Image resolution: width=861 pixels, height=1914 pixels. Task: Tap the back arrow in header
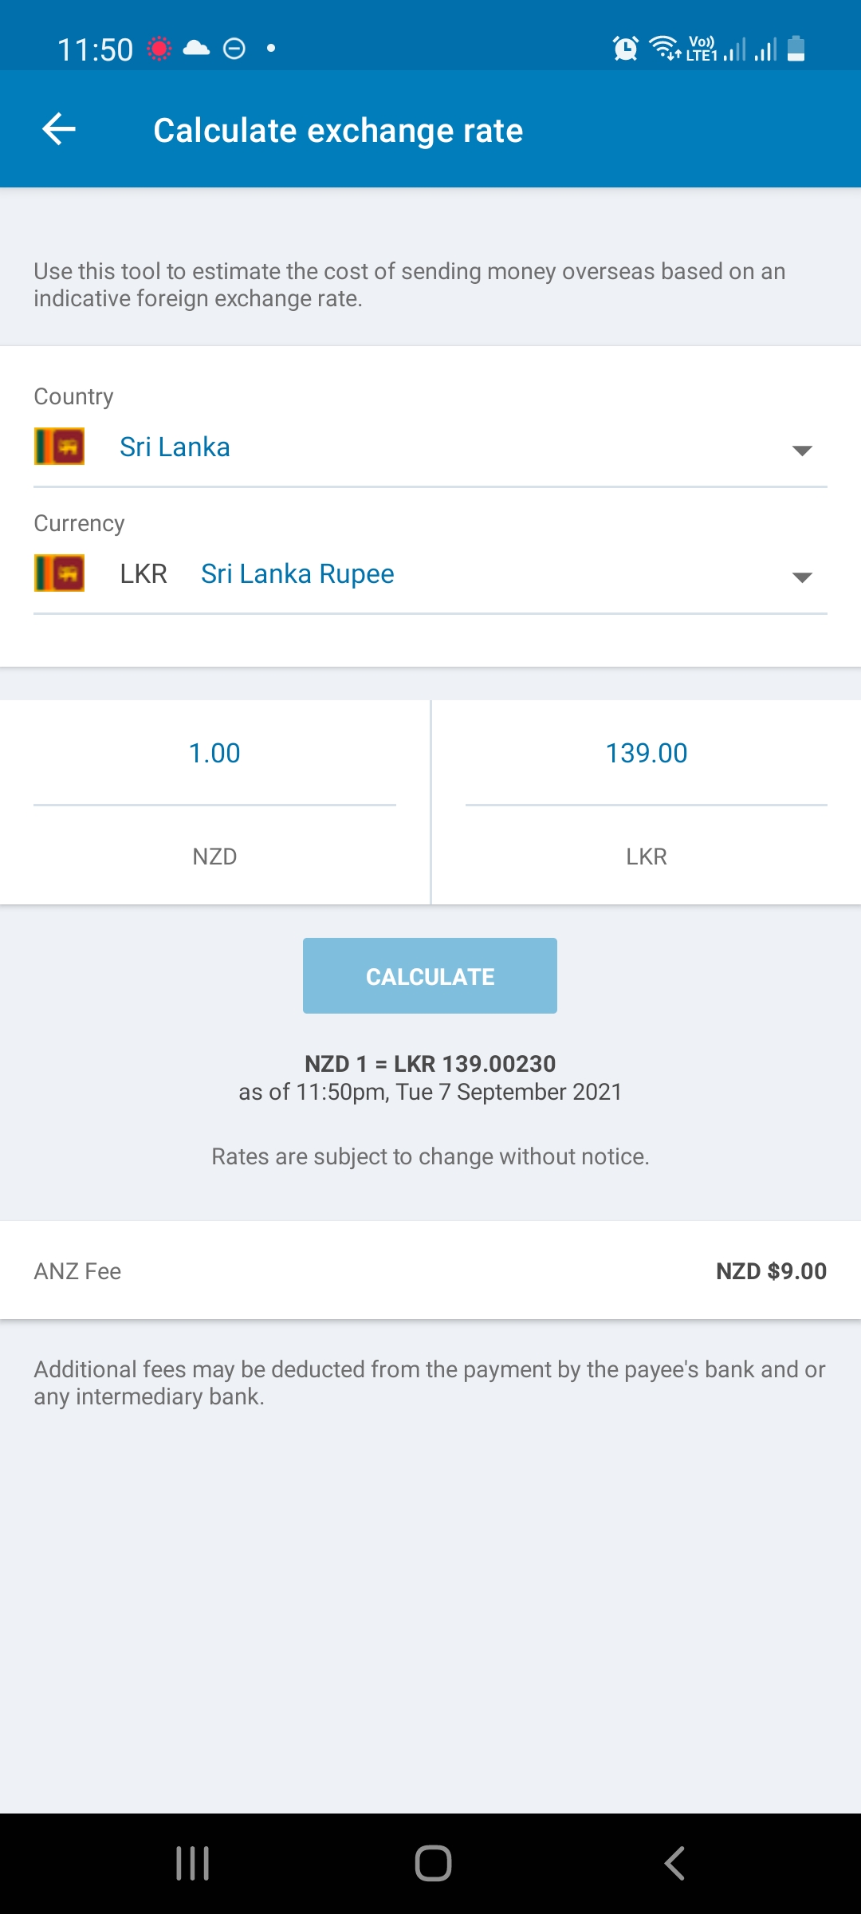(59, 129)
